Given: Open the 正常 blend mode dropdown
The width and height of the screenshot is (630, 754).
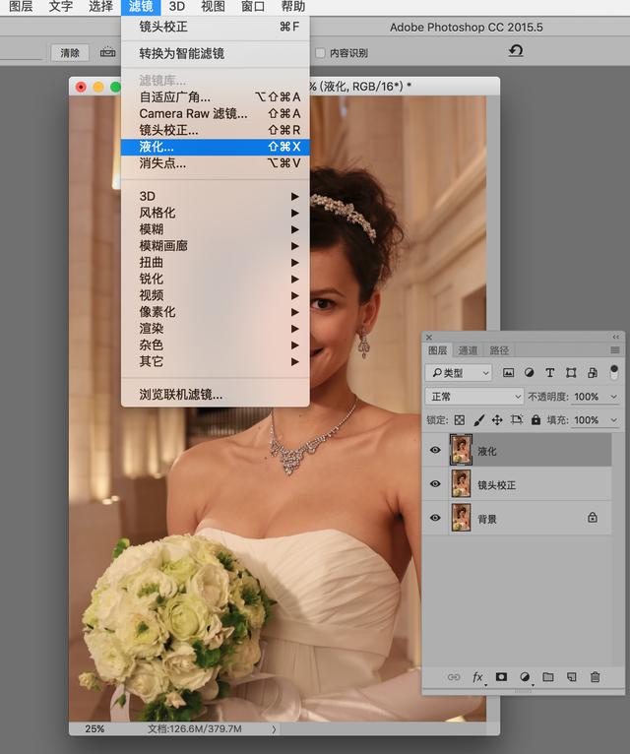Looking at the screenshot, I should pos(474,397).
